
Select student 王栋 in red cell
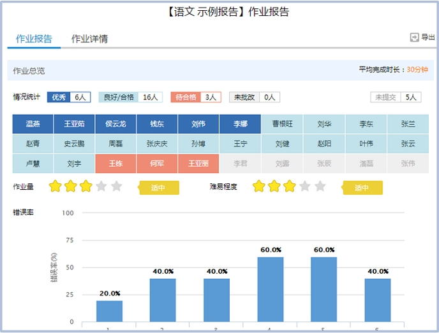pos(115,164)
